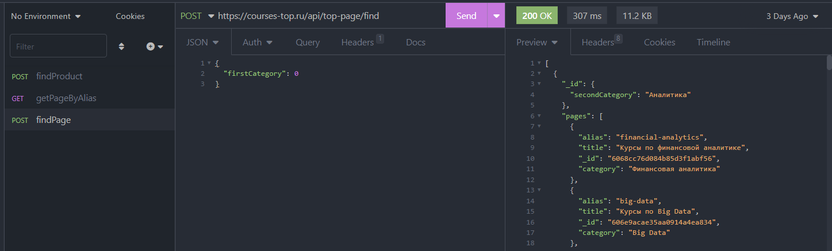This screenshot has width=832, height=251.
Task: Select the getPageByAlias GET request
Action: tap(90, 98)
